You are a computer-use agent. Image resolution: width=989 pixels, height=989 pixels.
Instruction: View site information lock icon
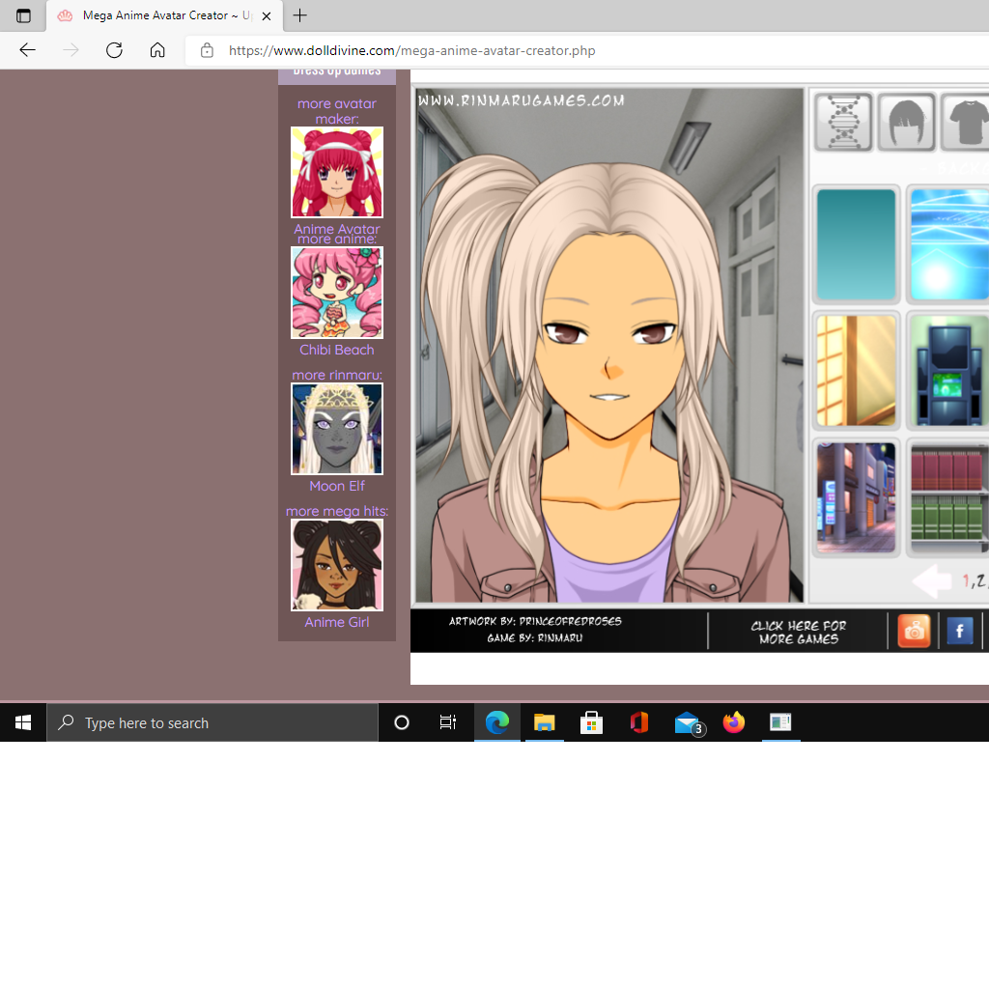(x=207, y=50)
